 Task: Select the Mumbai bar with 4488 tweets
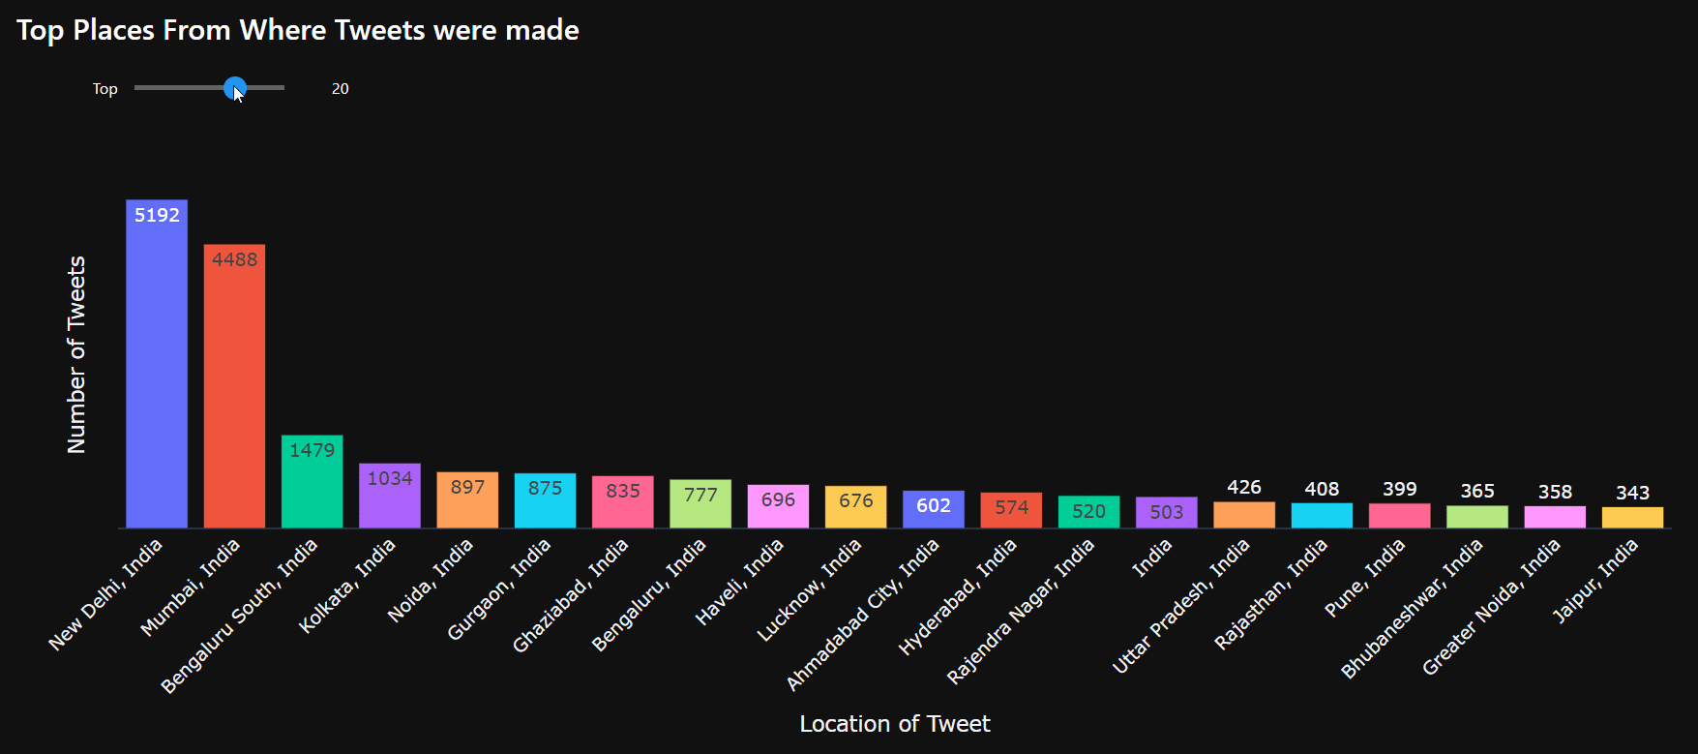coord(234,385)
